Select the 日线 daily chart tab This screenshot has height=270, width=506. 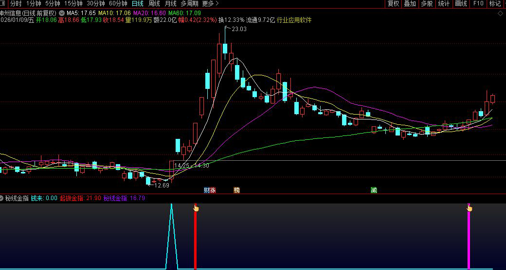click(138, 4)
